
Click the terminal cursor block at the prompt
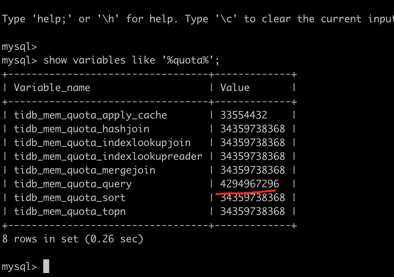click(x=46, y=266)
